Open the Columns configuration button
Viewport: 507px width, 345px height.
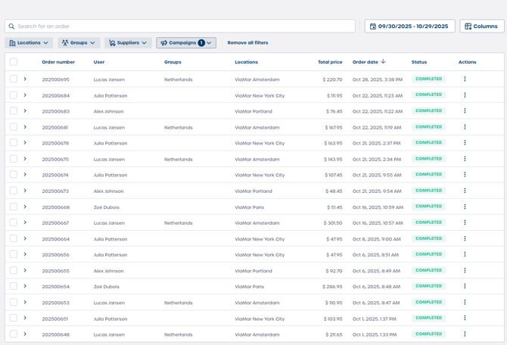pyautogui.click(x=481, y=26)
